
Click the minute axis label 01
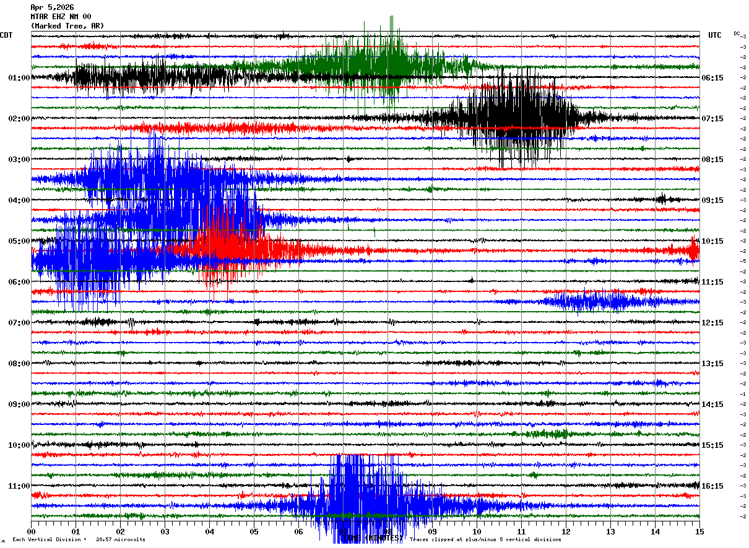point(76,531)
